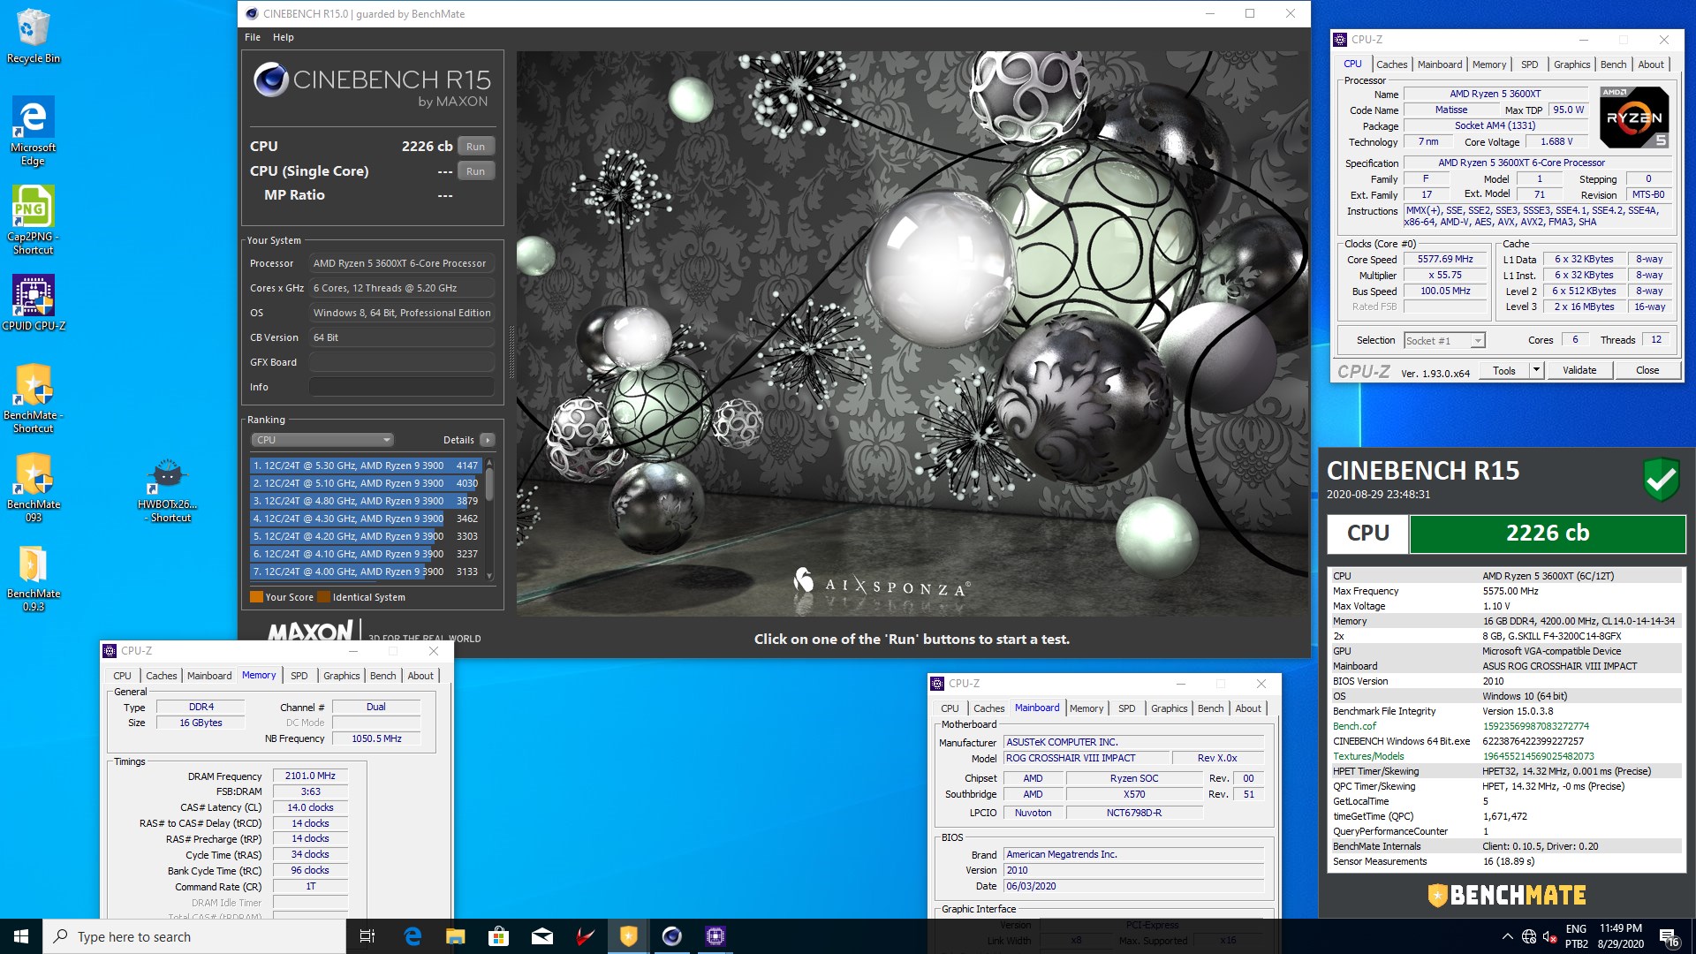Open Graphics tab in Mainboard CPU-Z window
Screen dimensions: 1696x954
point(1169,708)
